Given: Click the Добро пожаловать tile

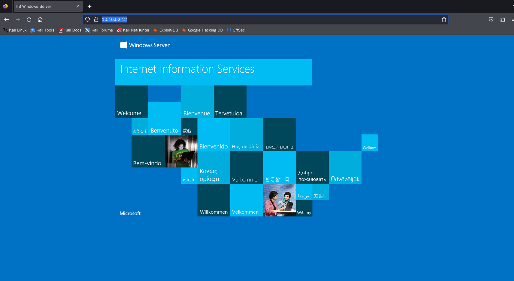Looking at the screenshot, I should coord(312,167).
